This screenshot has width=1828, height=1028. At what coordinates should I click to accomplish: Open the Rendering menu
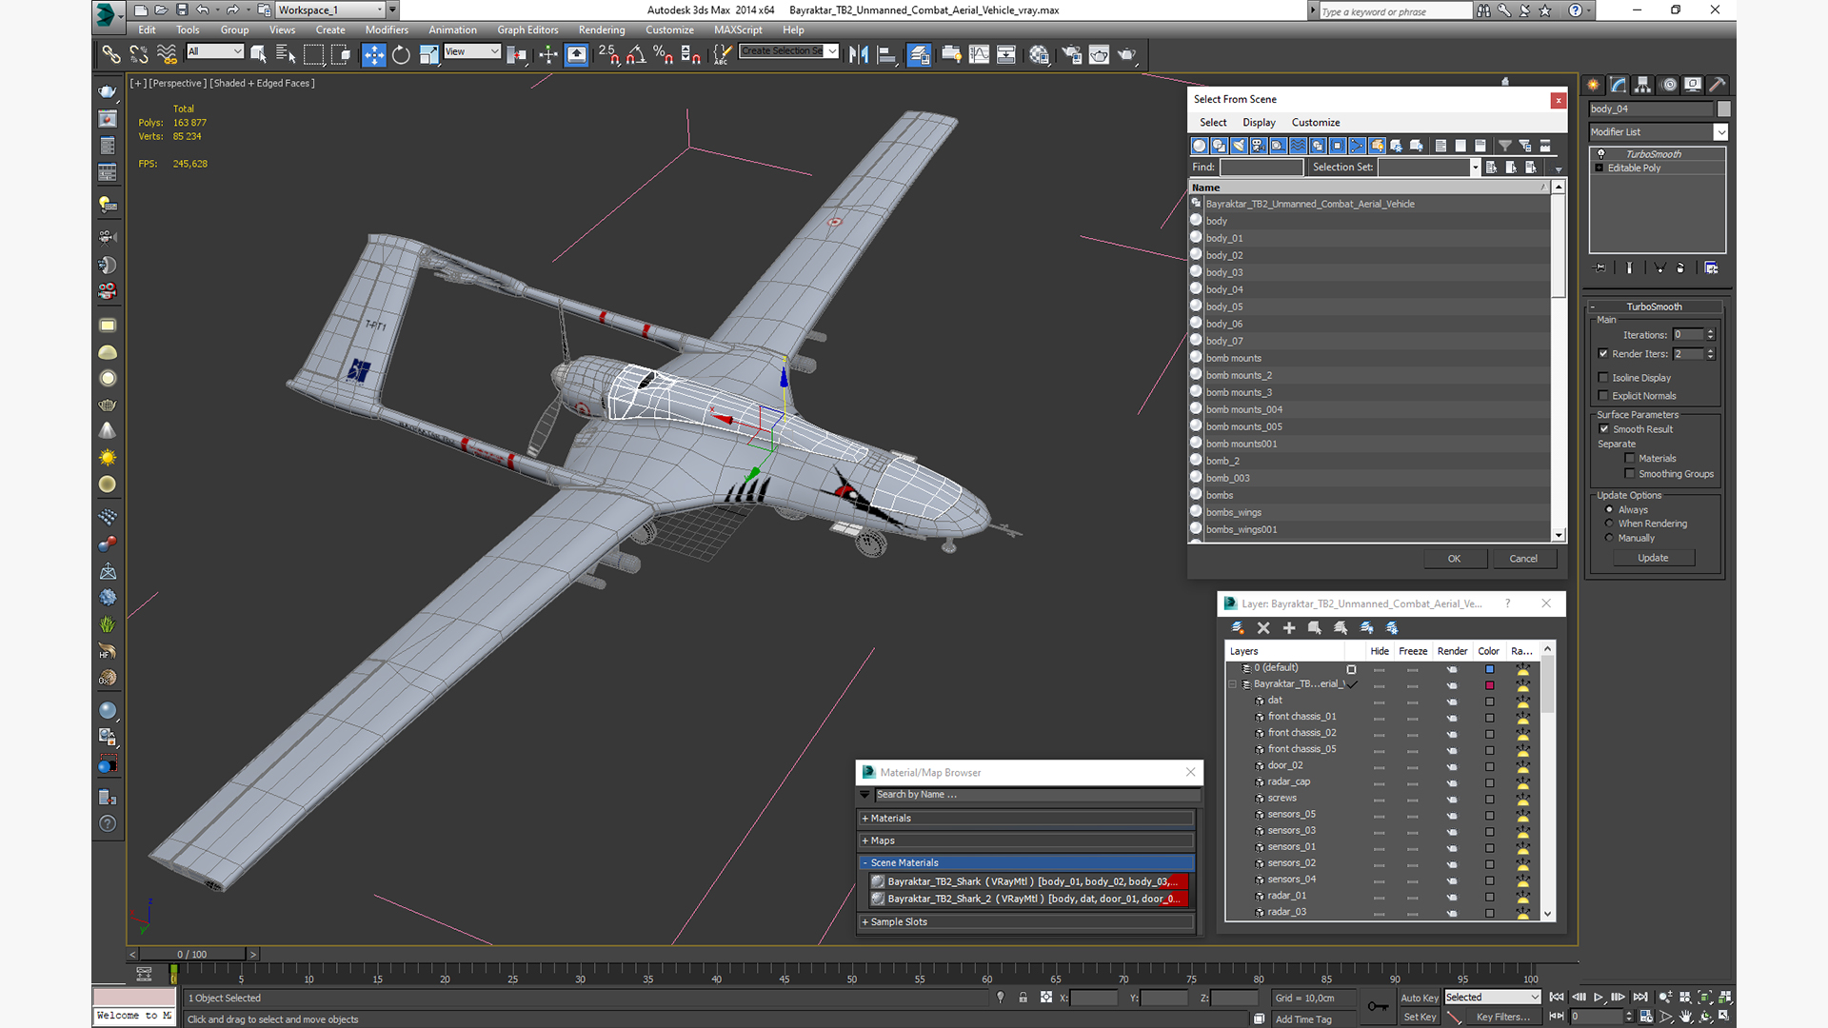[x=602, y=30]
